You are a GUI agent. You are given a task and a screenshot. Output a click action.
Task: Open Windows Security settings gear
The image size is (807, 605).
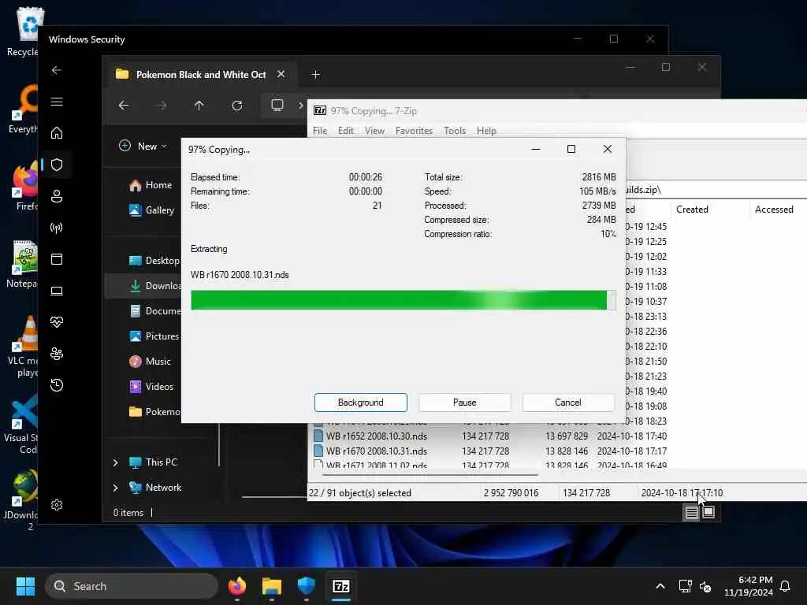[x=57, y=505]
